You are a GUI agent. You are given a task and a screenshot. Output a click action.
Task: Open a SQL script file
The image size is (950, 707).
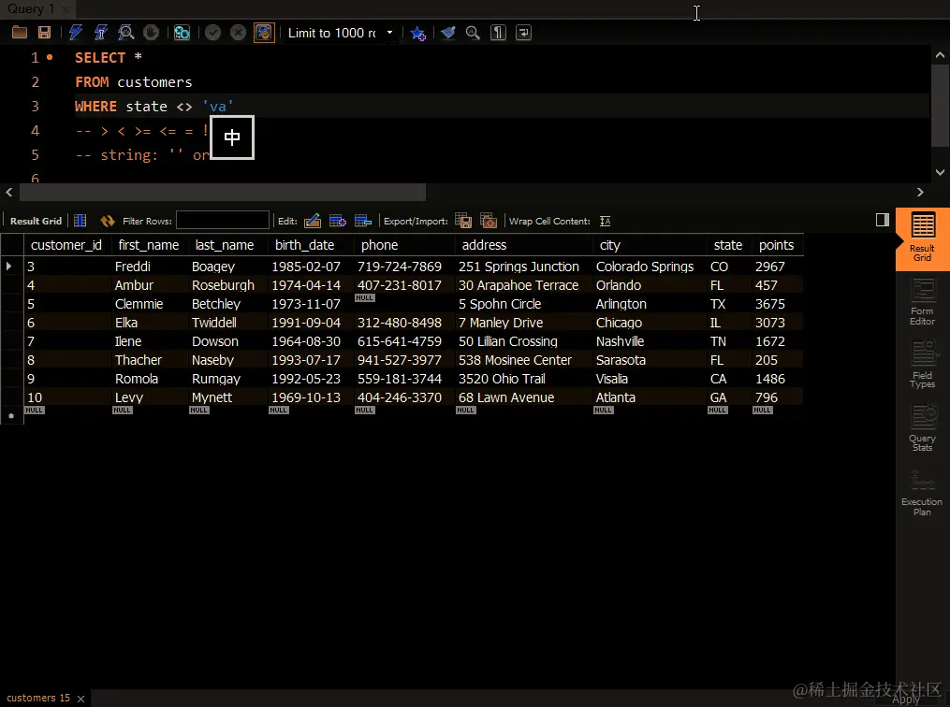(20, 33)
